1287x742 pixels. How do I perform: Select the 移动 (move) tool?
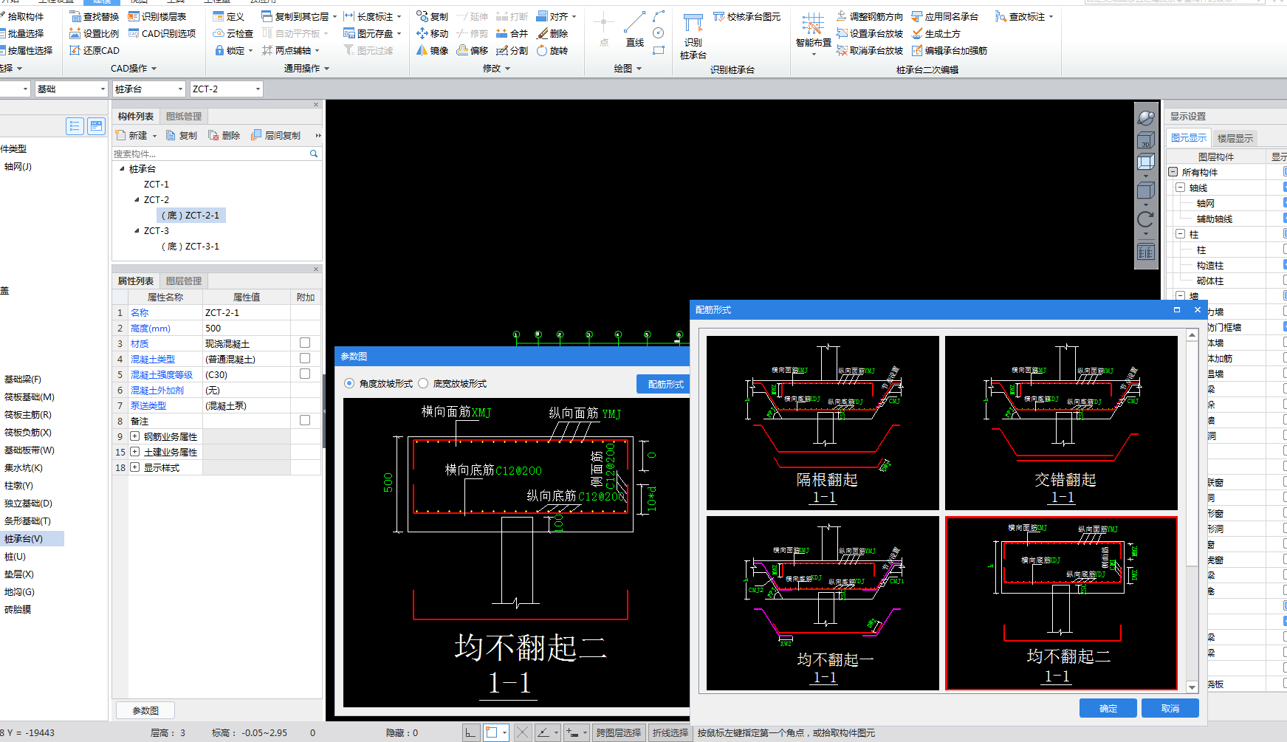click(433, 33)
